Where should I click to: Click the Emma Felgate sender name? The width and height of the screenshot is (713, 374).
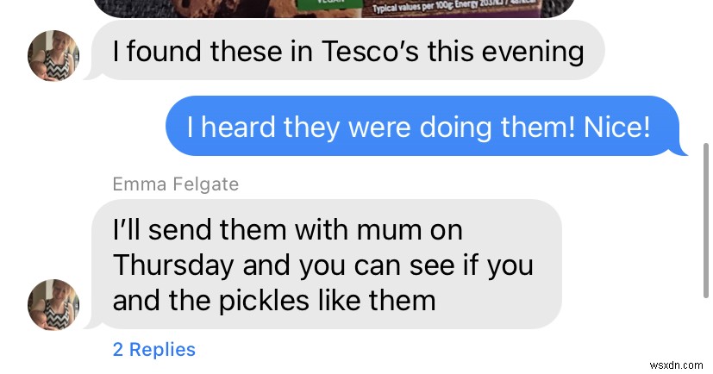(x=175, y=184)
